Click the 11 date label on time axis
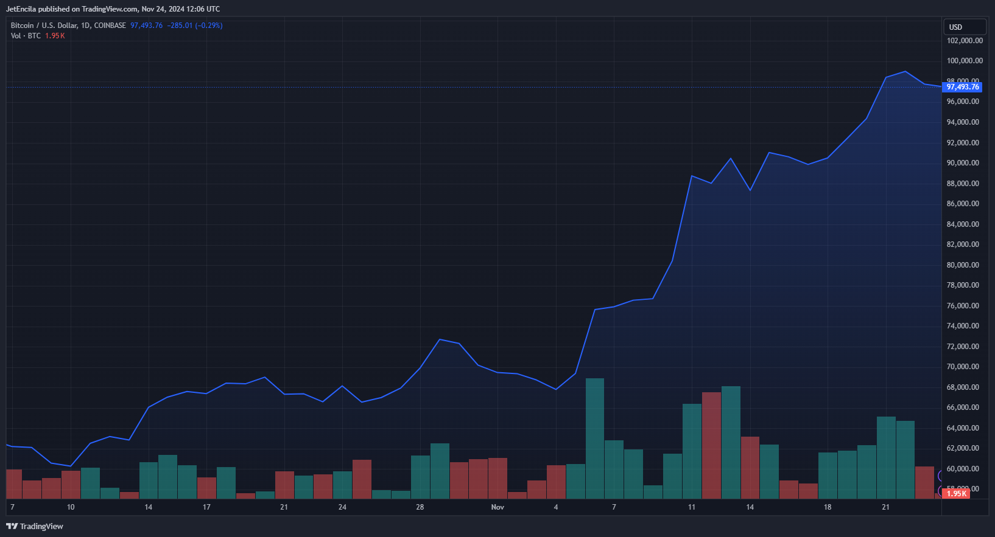Viewport: 995px width, 537px height. coord(692,507)
